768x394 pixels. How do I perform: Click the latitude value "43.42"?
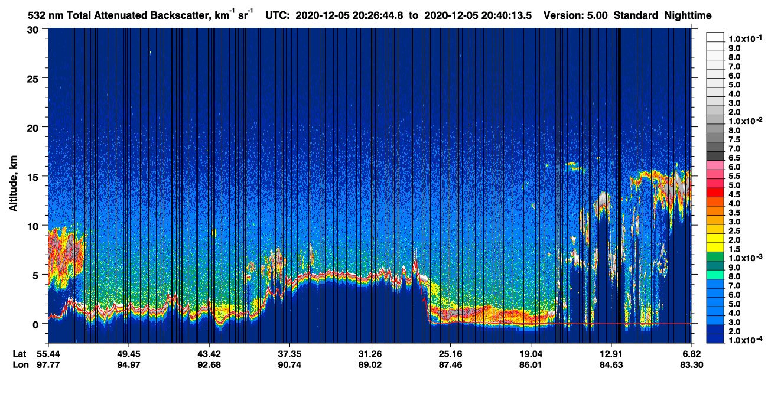click(x=209, y=354)
